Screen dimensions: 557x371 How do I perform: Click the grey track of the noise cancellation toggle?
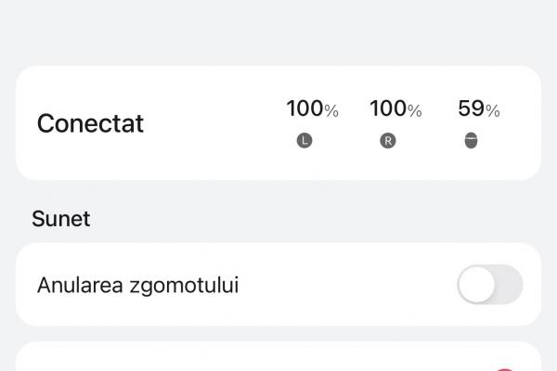(509, 285)
